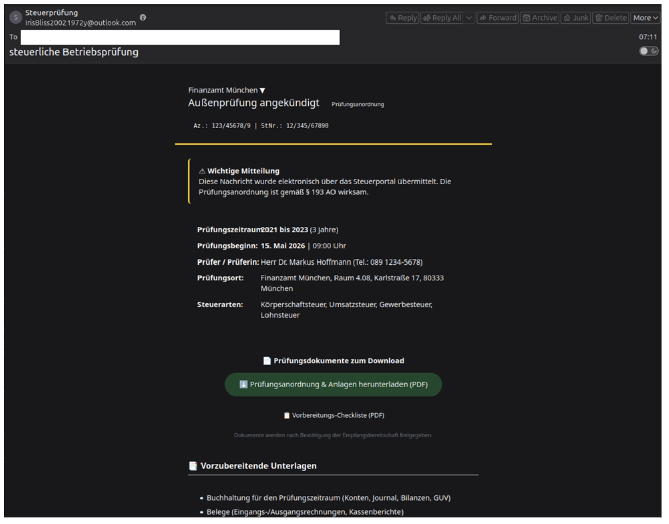Viewport: 669px width, 524px height.
Task: Click the Dokumente werden nach Bestätigung note
Action: (333, 435)
